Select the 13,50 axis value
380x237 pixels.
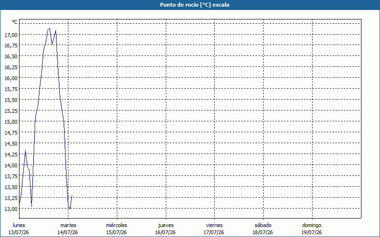(11, 187)
